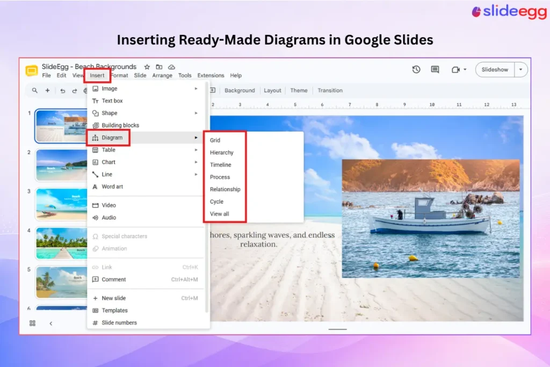Select slide 4 thumbnail

[61, 243]
